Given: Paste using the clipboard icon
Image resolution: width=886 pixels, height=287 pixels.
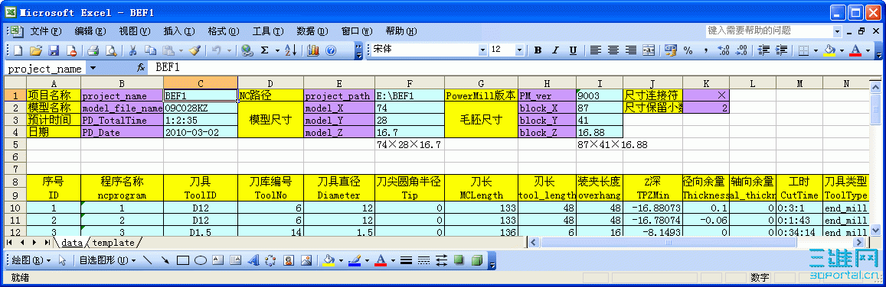Looking at the screenshot, I should [x=168, y=50].
